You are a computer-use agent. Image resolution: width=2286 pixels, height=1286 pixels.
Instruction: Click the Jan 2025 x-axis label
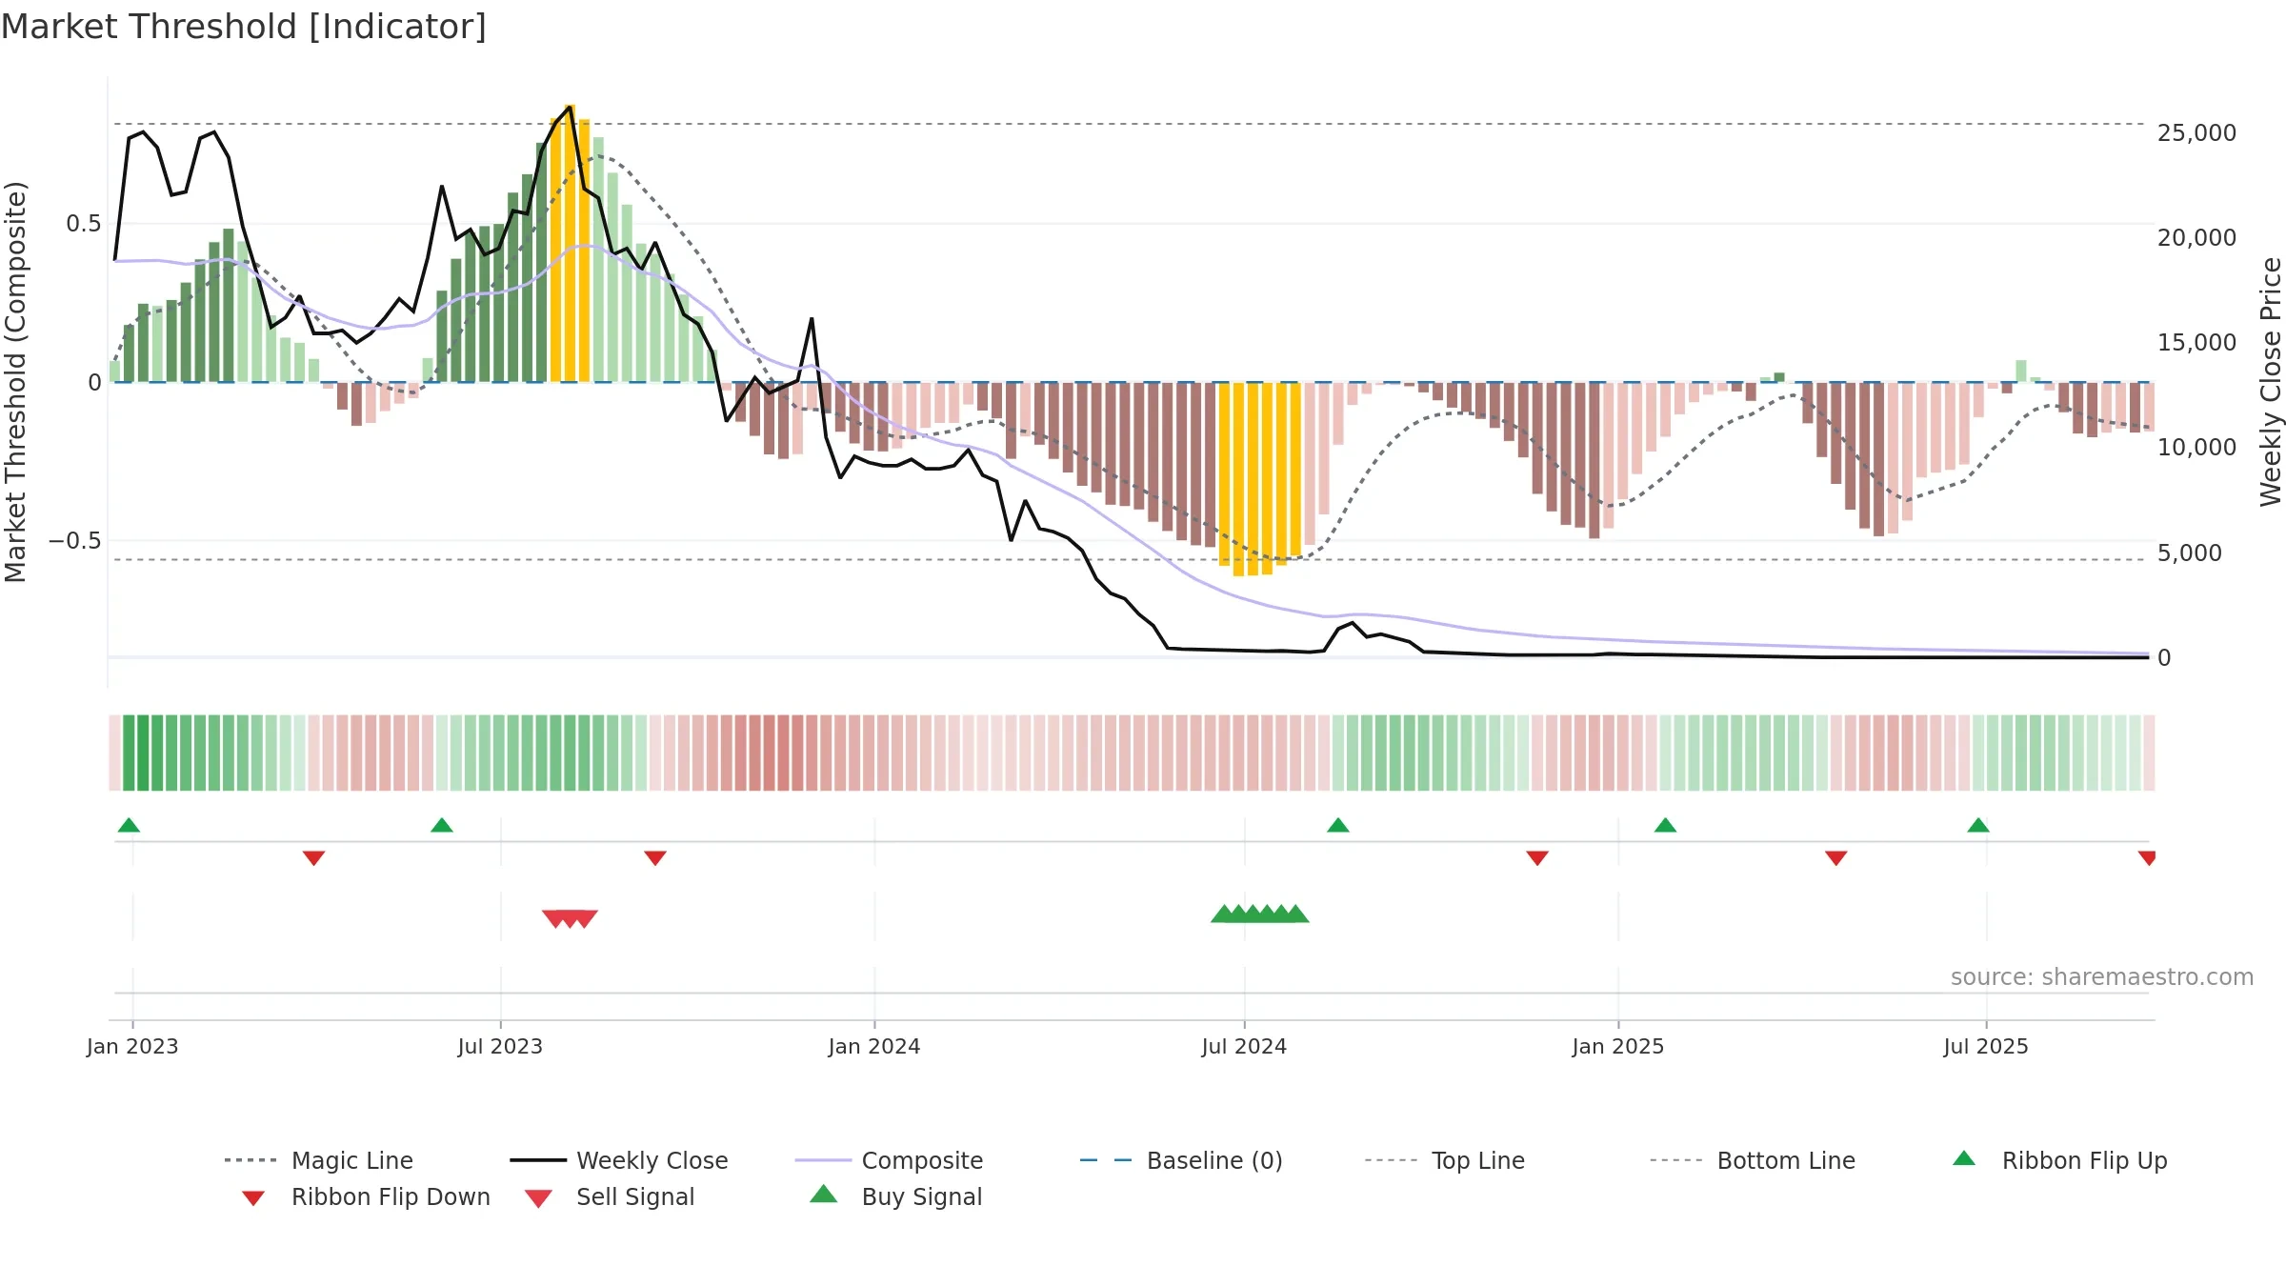pyautogui.click(x=1618, y=1047)
